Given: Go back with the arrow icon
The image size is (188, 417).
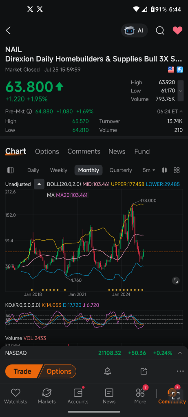Looking at the screenshot, I should point(8,31).
